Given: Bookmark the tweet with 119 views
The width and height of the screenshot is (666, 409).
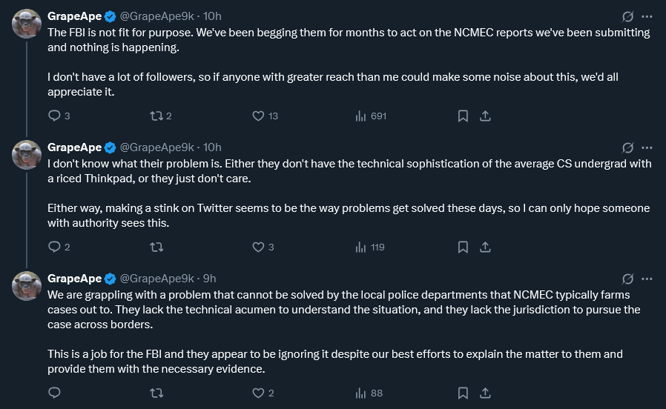Looking at the screenshot, I should pyautogui.click(x=463, y=247).
